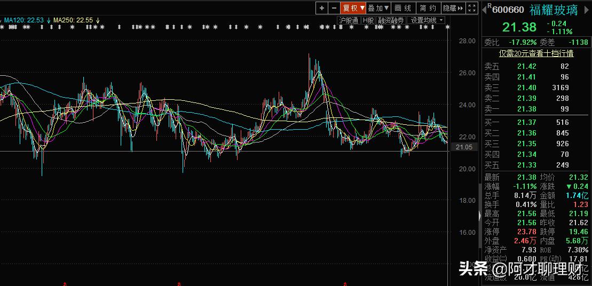Open the 仅需20元查看十档行情 link
The height and width of the screenshot is (286, 592).
click(x=536, y=53)
